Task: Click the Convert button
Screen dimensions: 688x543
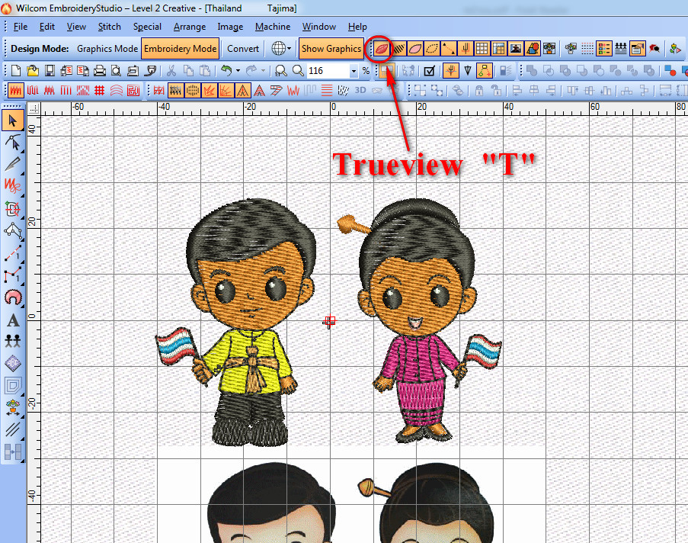Action: (242, 49)
